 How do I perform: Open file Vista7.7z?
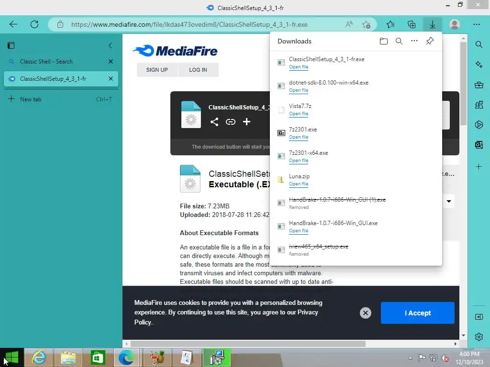pos(299,114)
